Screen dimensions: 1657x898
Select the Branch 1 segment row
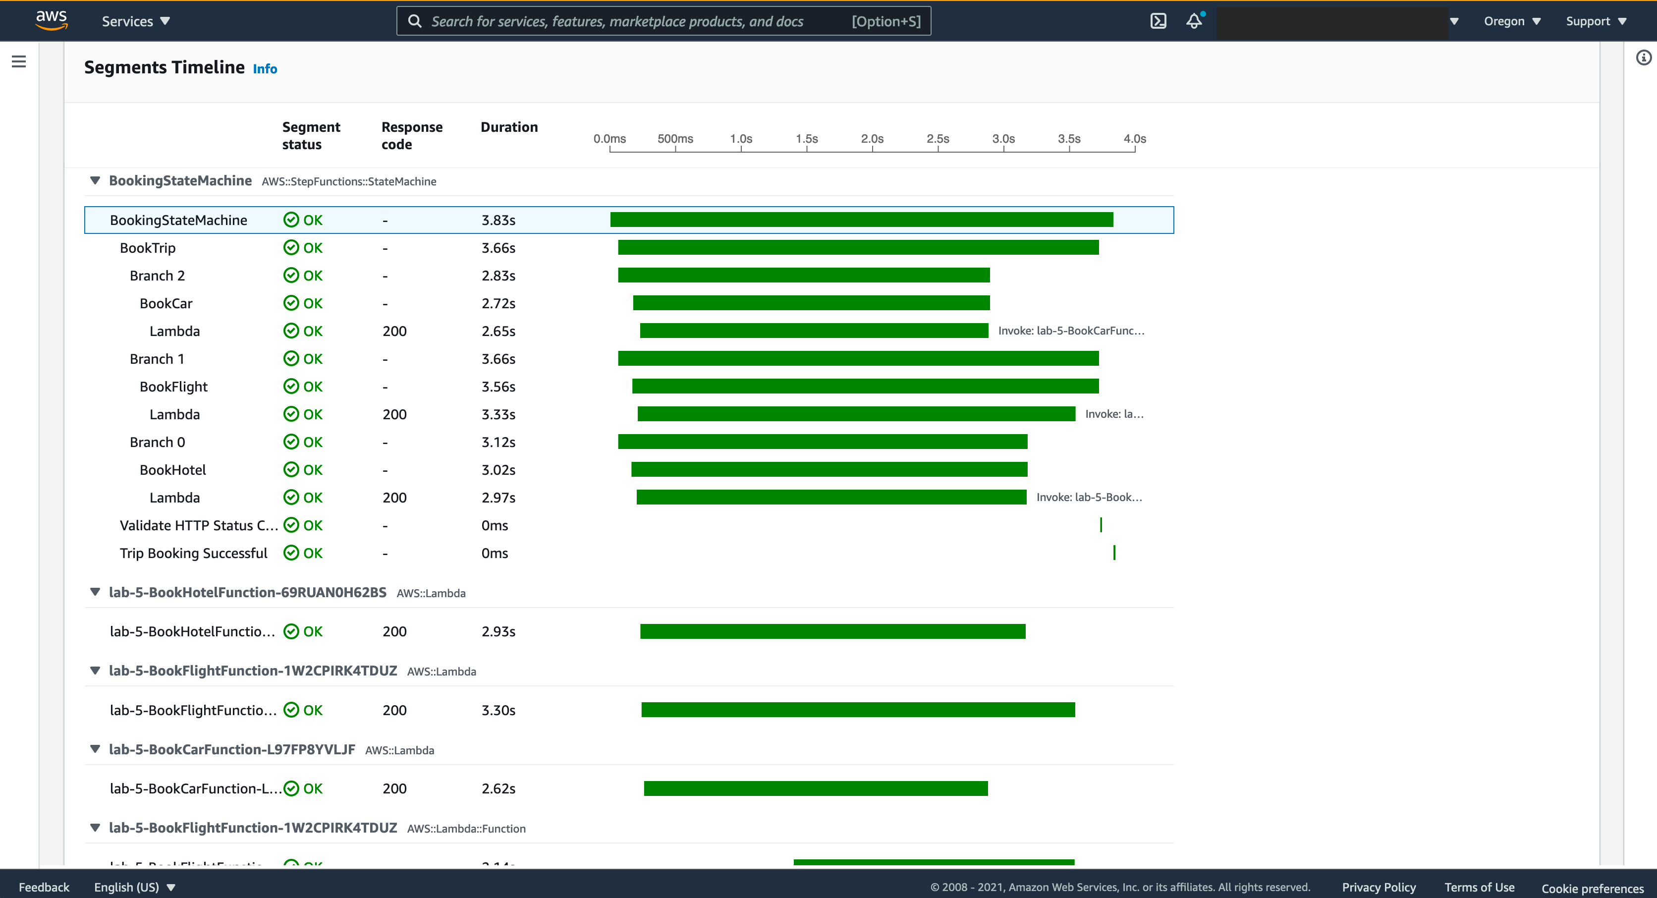tap(629, 359)
